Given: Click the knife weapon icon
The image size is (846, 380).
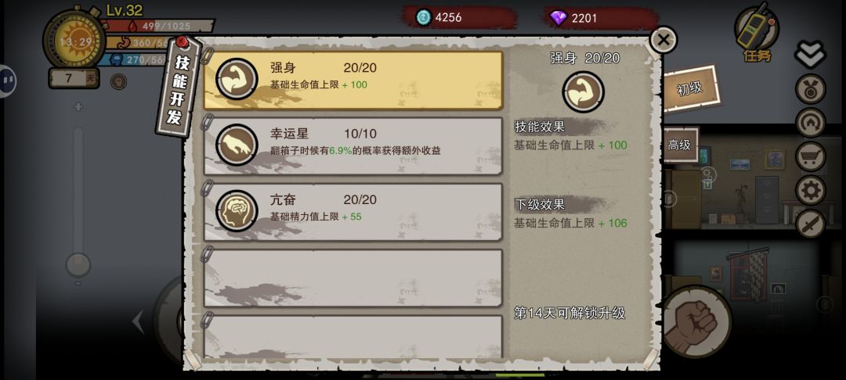Looking at the screenshot, I should (x=810, y=224).
